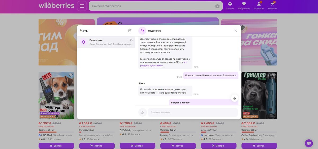Click Завтра button for ho'me flower pot
The image size is (318, 149).
click(178, 146)
